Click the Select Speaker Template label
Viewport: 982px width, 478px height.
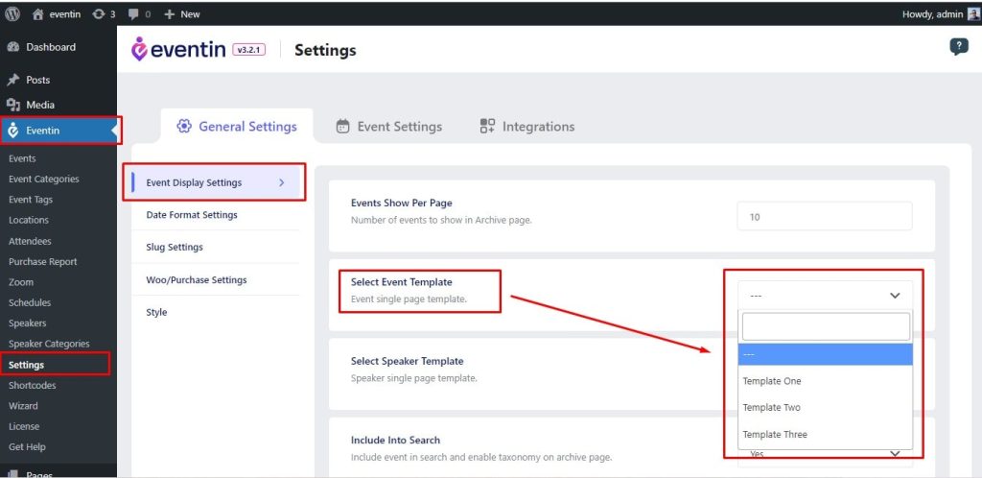point(407,361)
